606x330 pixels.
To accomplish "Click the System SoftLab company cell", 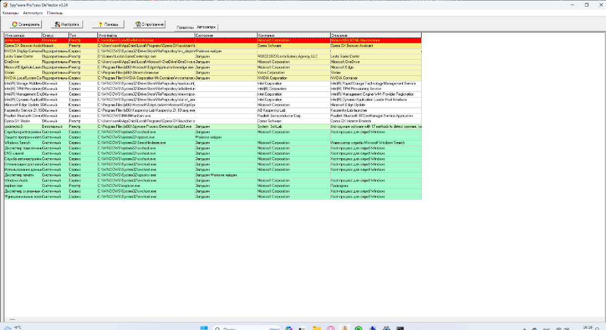I will [x=293, y=126].
